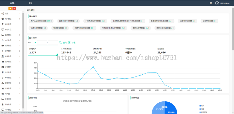Toggle the phone legend swatch
Viewport: 234px width, 114px height.
[200, 112]
